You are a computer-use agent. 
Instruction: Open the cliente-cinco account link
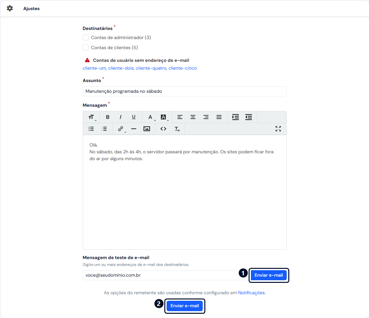point(183,68)
